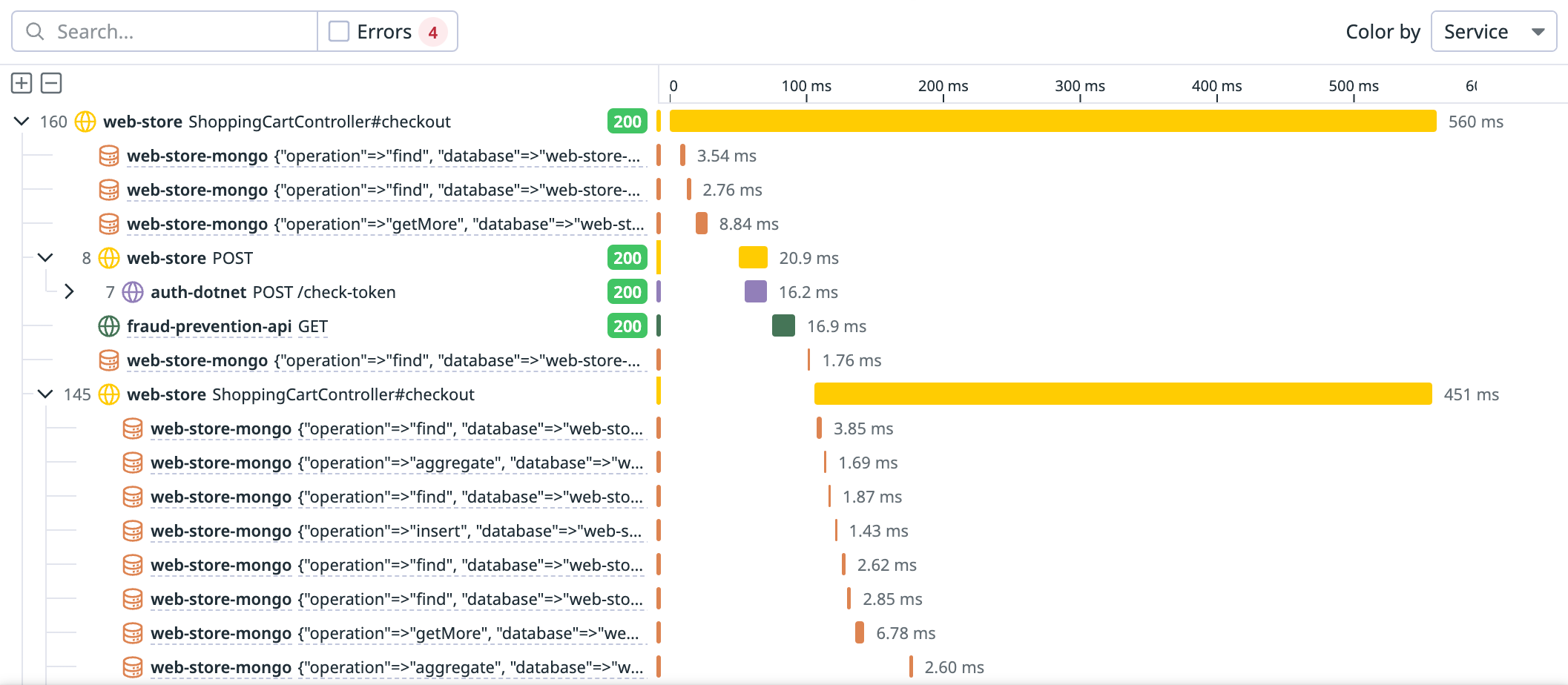Click 200 status badge on root checkout span
This screenshot has height=685, width=1568.
(x=627, y=122)
